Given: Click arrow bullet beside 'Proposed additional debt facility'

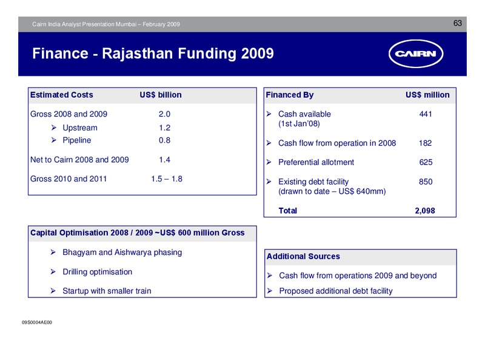Looking at the screenshot, I should (270, 291).
